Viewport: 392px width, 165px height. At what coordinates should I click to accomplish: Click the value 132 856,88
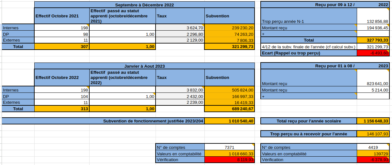click(x=373, y=16)
